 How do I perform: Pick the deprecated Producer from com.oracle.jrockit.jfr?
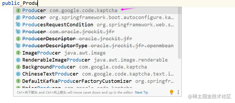tap(96, 32)
